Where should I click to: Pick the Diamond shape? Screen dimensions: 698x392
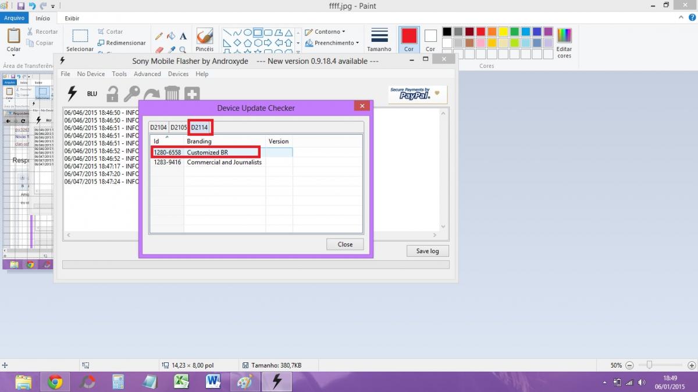click(237, 43)
